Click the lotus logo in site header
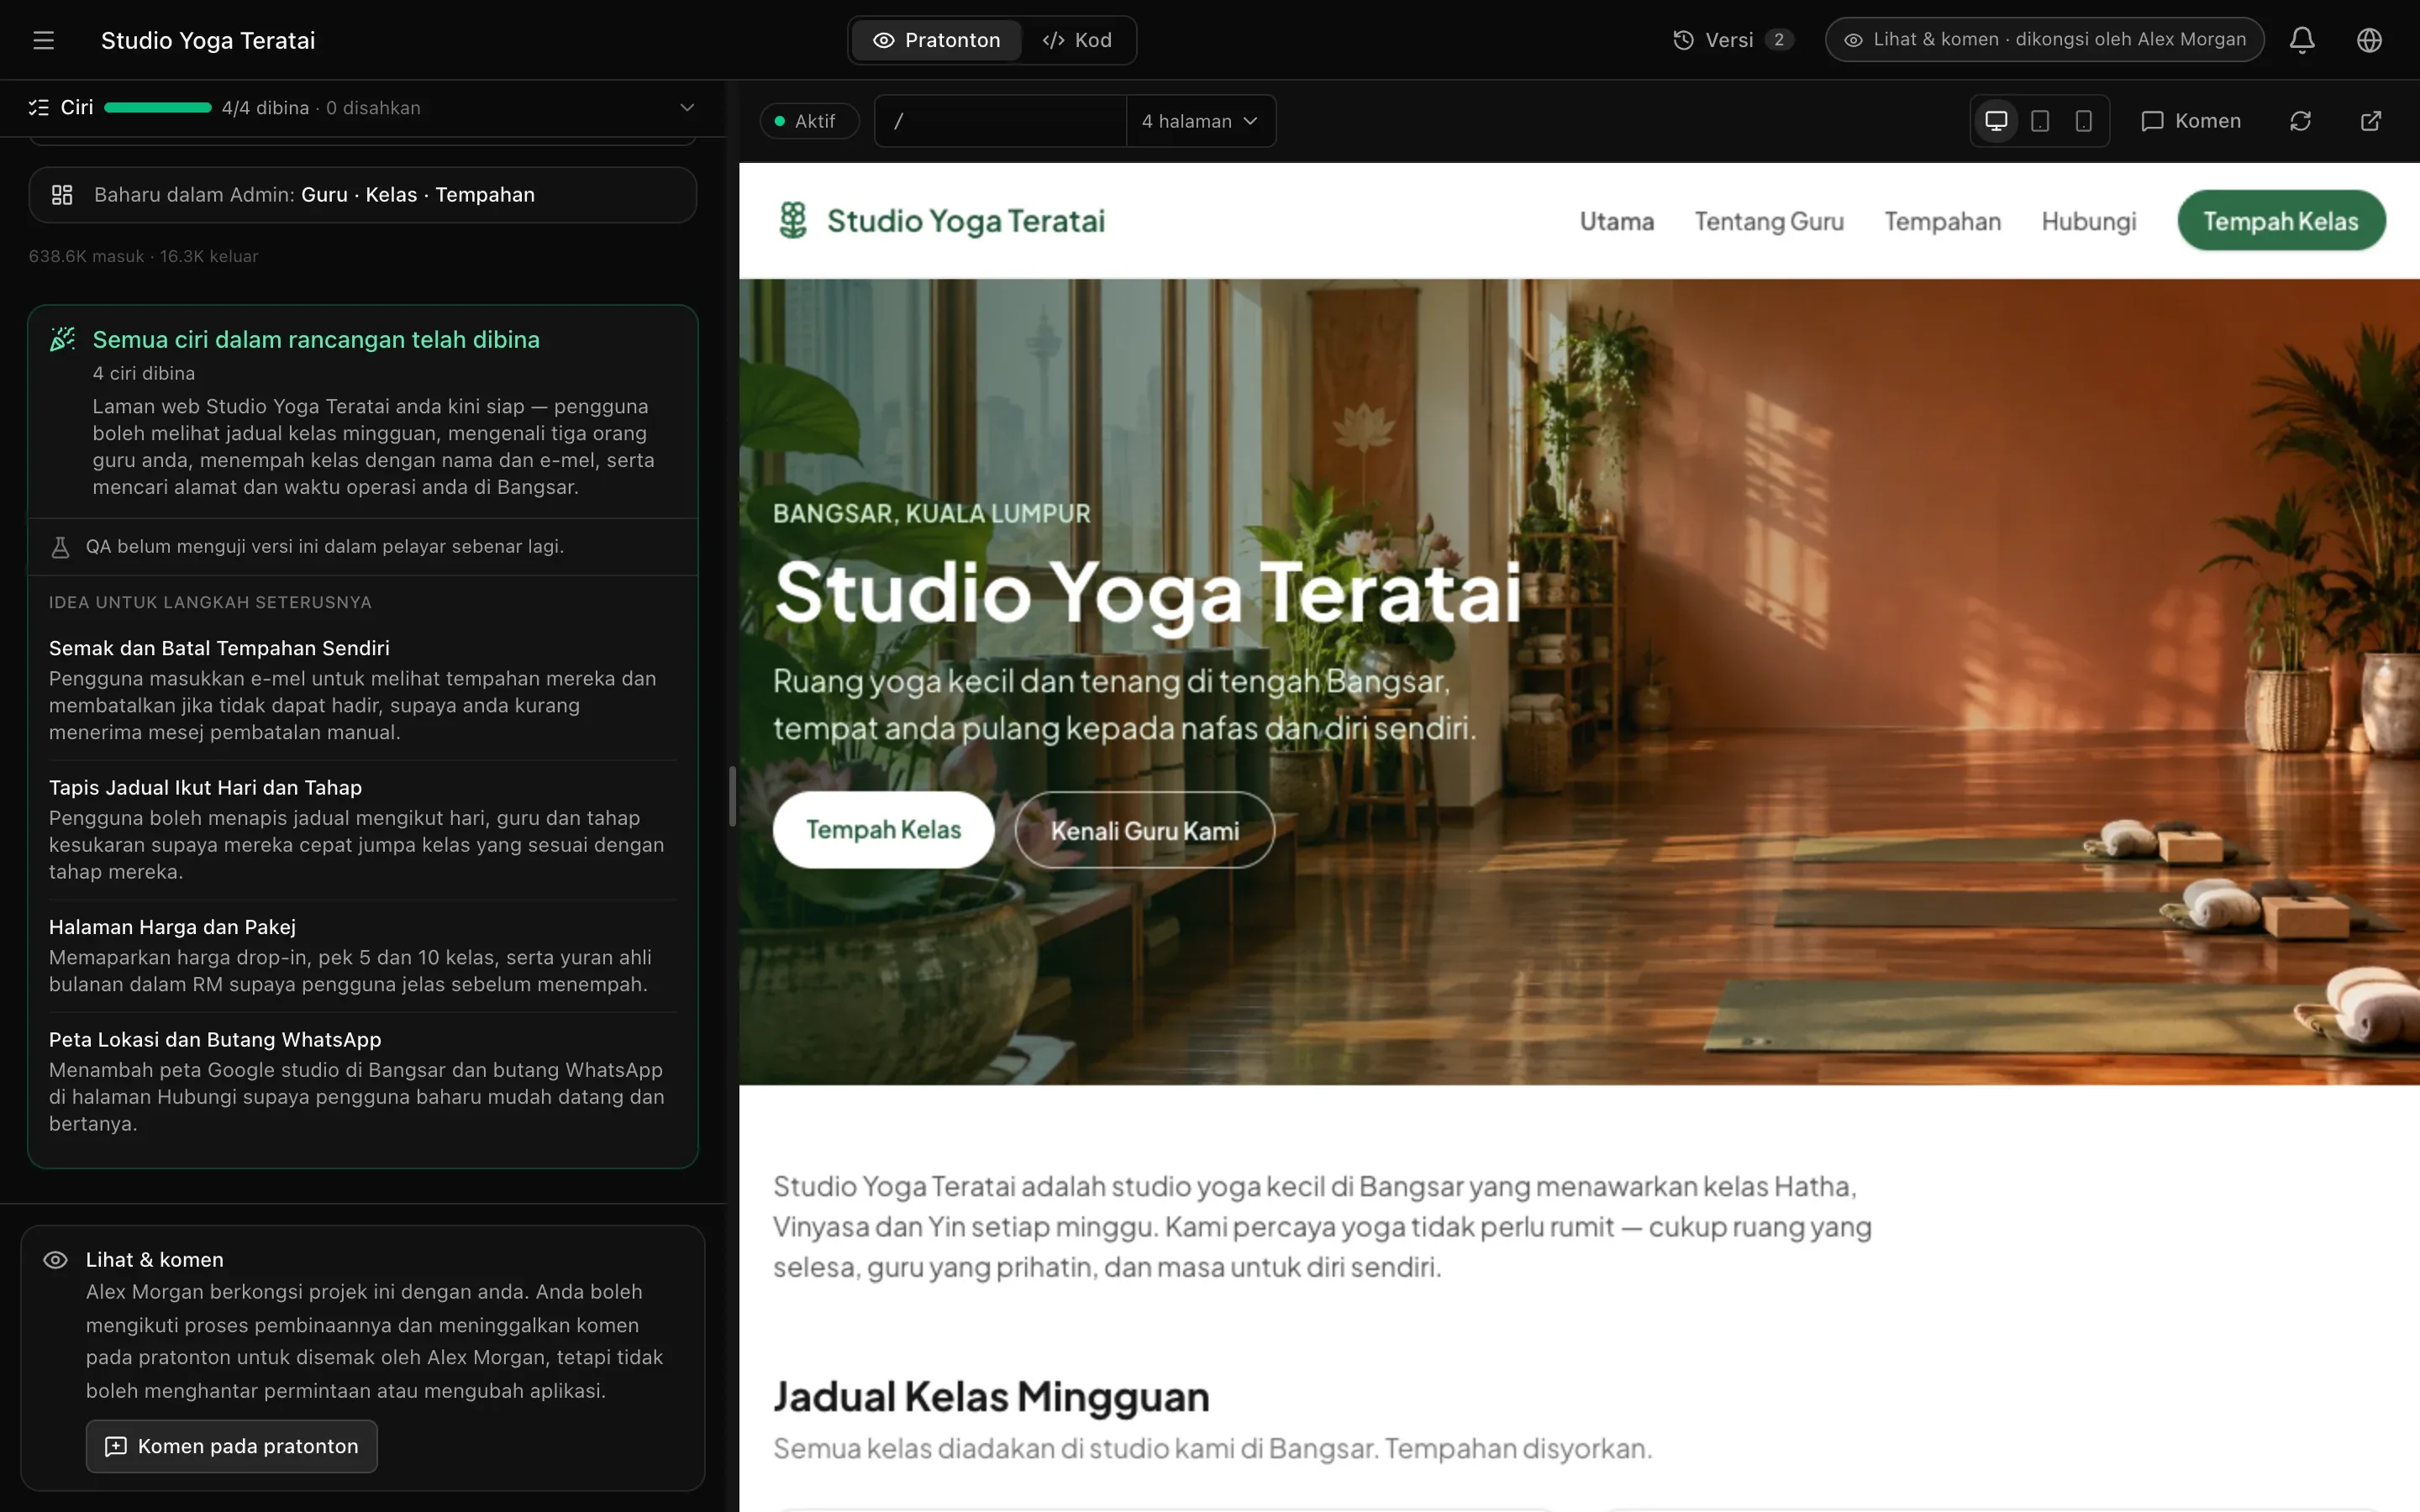The height and width of the screenshot is (1512, 2420). tap(793, 220)
